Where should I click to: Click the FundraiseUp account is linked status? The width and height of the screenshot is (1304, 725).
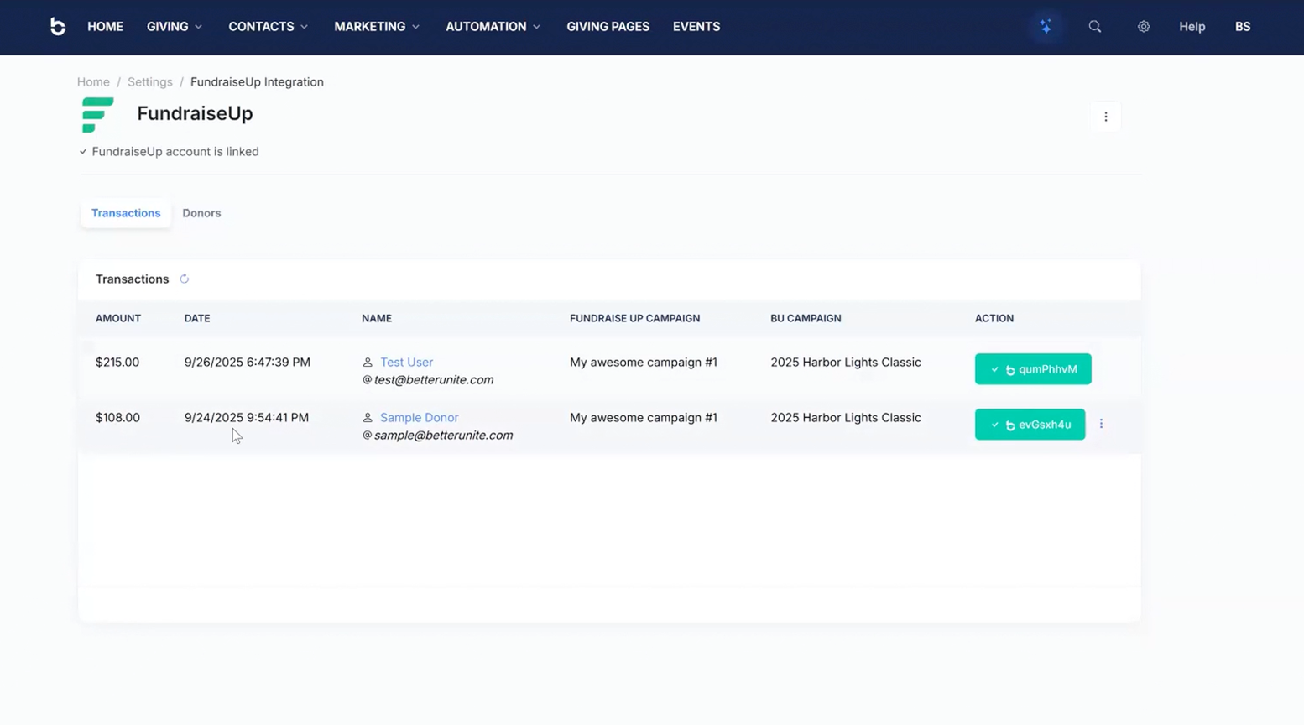(x=169, y=152)
